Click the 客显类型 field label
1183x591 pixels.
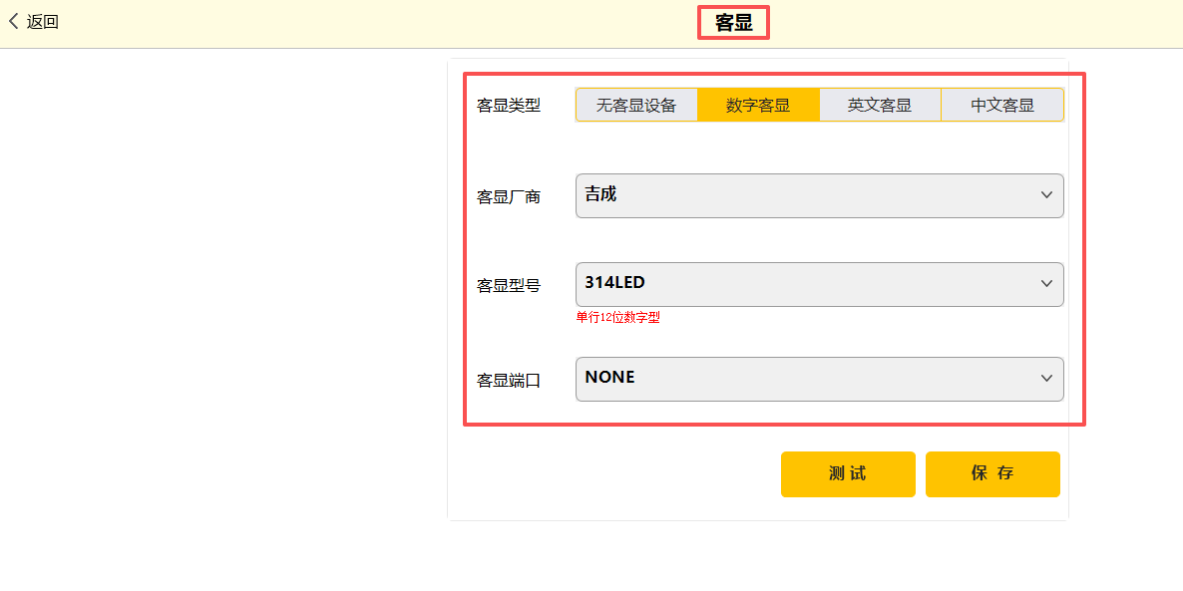(509, 106)
